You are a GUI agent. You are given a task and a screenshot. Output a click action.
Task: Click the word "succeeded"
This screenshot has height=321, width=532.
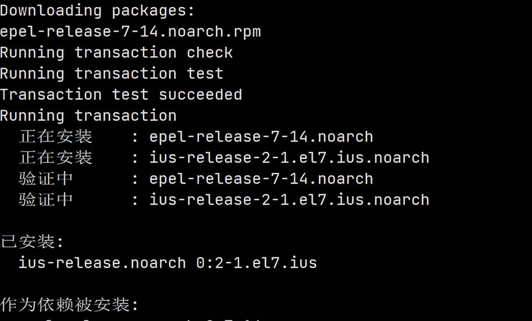[x=200, y=95]
